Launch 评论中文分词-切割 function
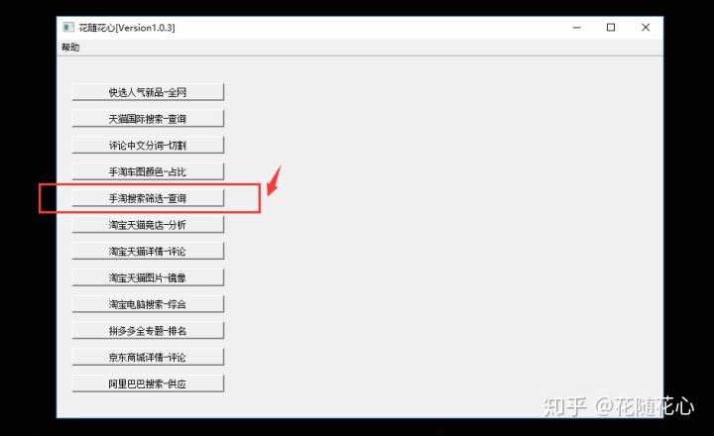The image size is (714, 436). (x=148, y=146)
